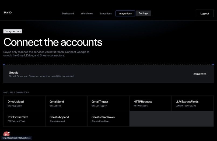Click the CONNECTED status button for Google
This screenshot has width=217, height=141.
200,74
